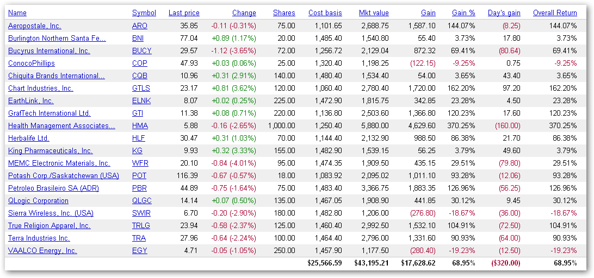Sort by Day's gain column header
This screenshot has height=278, width=594.
[x=504, y=13]
